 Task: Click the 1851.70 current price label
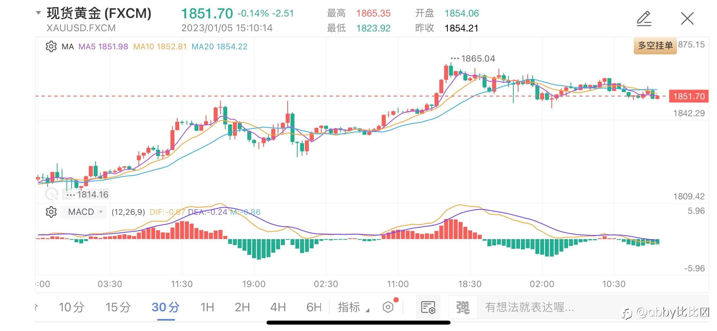[x=689, y=96]
